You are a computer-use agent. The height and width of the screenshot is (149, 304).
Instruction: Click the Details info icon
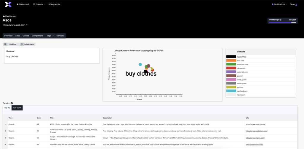[x=12, y=103]
